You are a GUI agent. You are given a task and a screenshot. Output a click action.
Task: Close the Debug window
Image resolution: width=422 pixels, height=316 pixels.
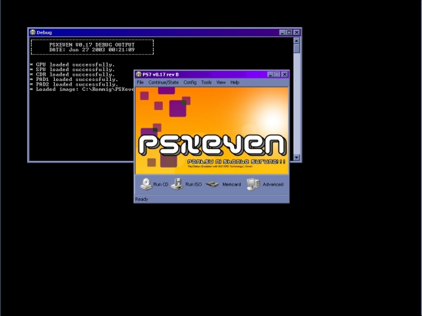pyautogui.click(x=297, y=32)
